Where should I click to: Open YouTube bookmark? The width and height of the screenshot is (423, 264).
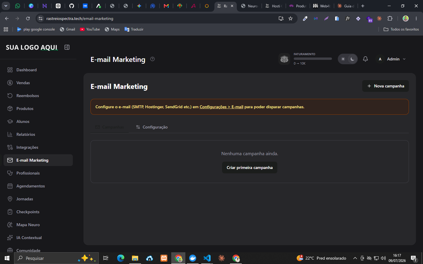pos(90,29)
